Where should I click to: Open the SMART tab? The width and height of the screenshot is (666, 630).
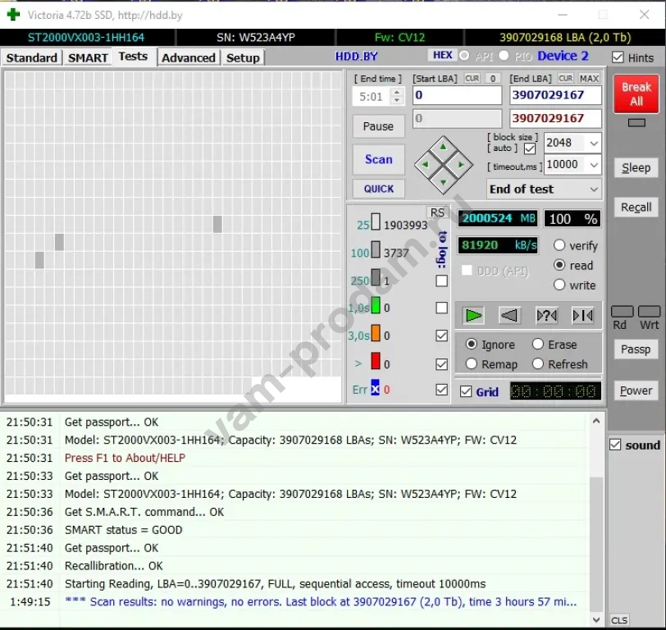(x=88, y=57)
